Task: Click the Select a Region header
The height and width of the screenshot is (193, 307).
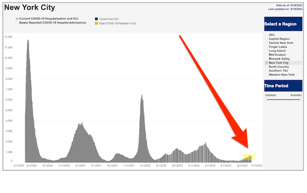Action: [x=283, y=24]
